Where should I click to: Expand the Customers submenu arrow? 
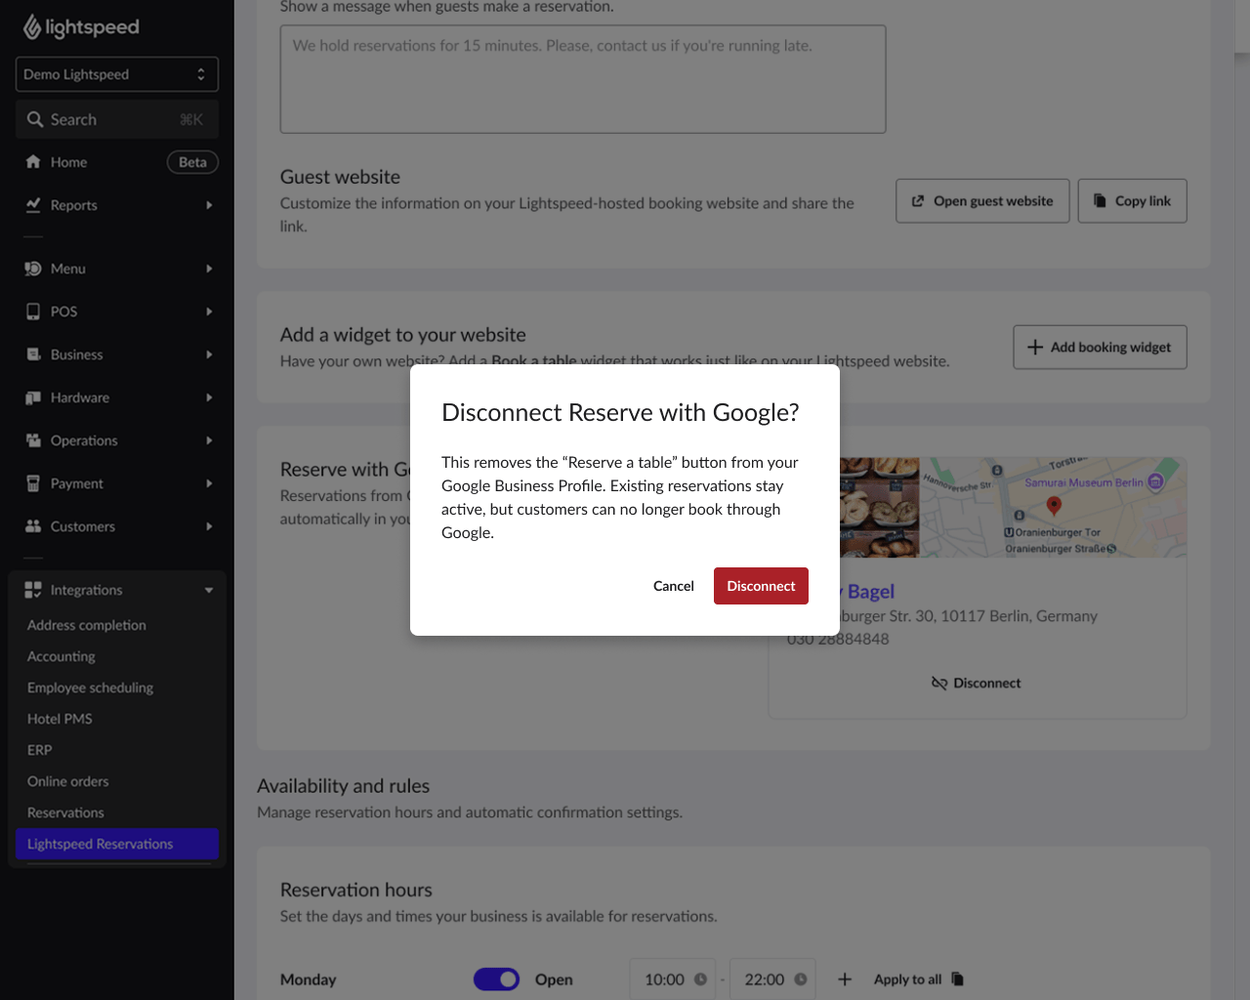pos(209,526)
